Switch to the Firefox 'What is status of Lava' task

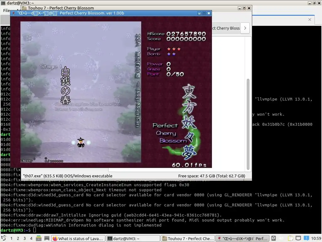pos(78,239)
